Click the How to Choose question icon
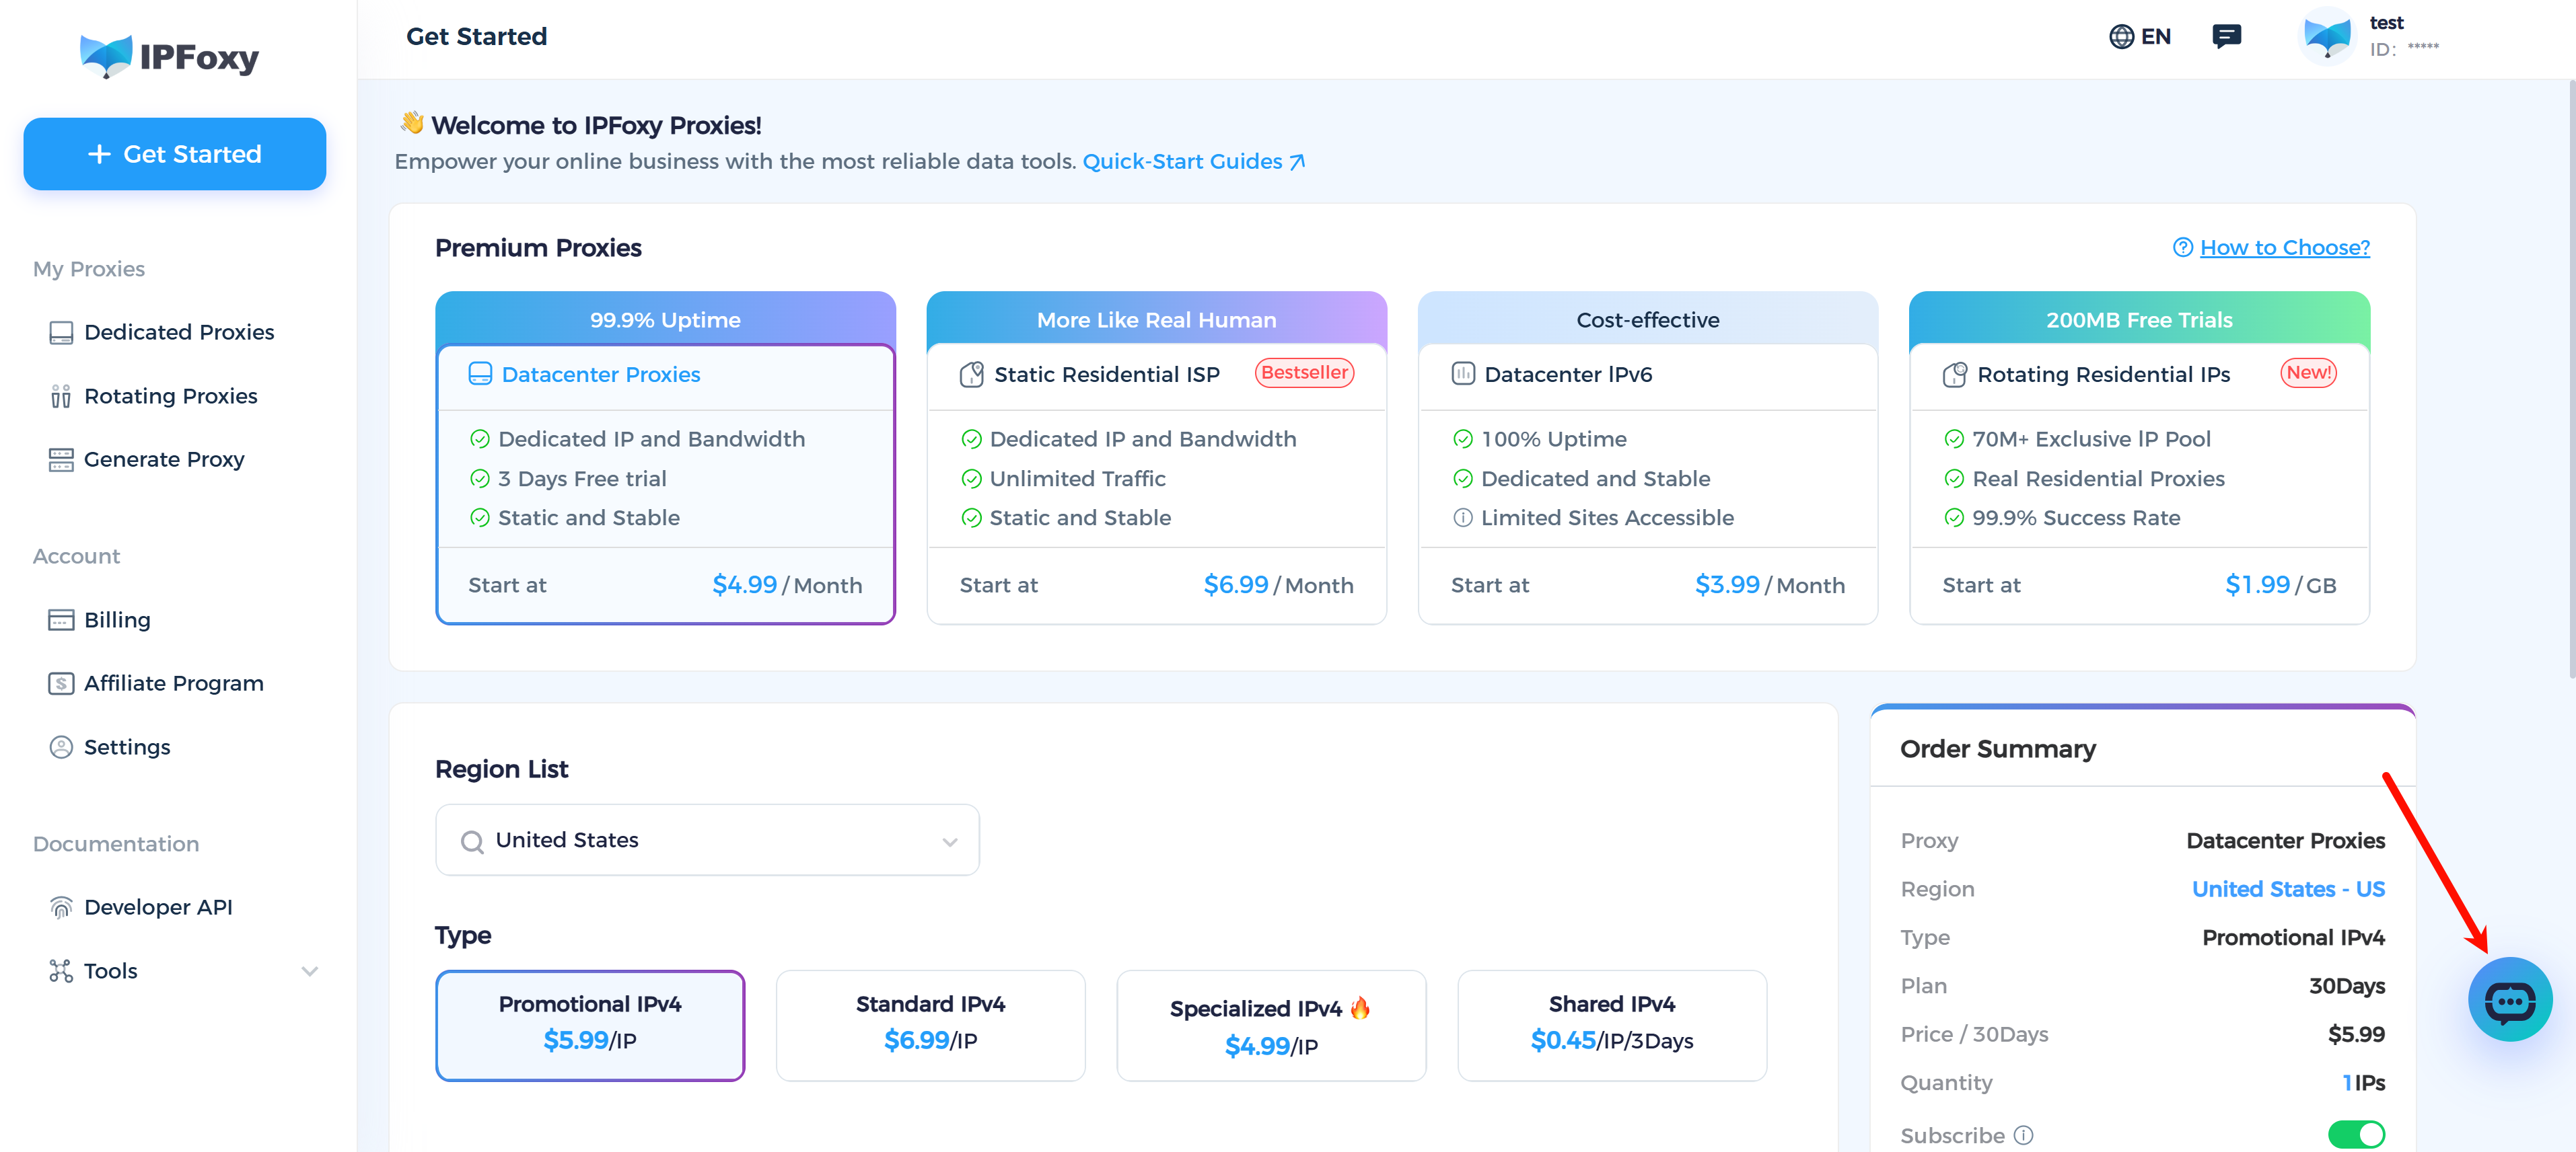Viewport: 2576px width, 1152px height. tap(2183, 247)
